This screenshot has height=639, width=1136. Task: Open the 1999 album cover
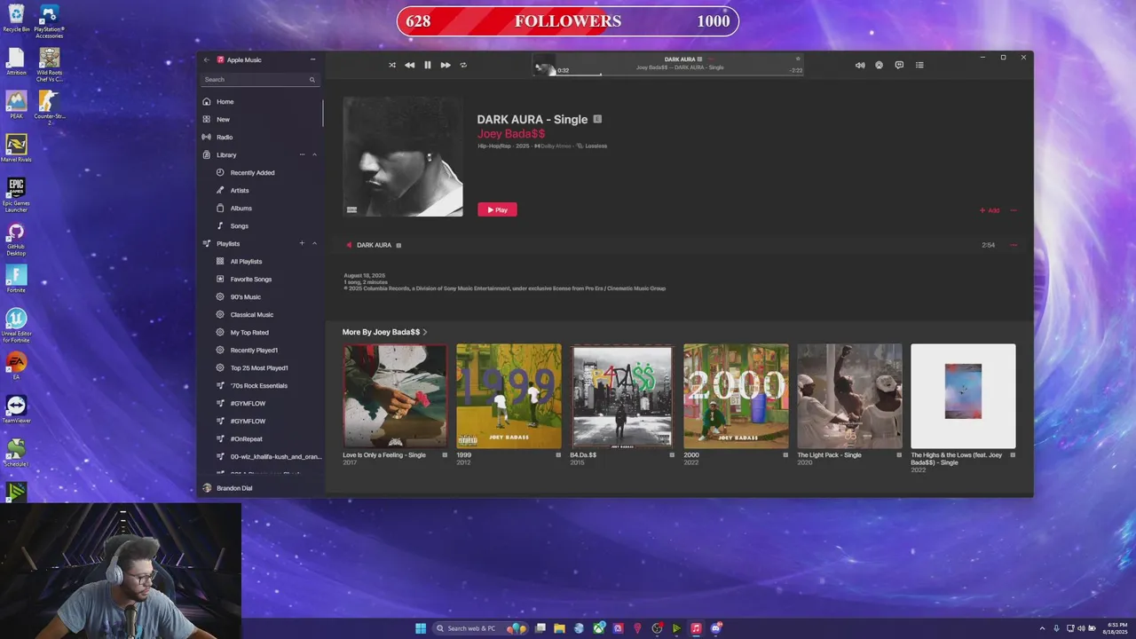pyautogui.click(x=509, y=396)
